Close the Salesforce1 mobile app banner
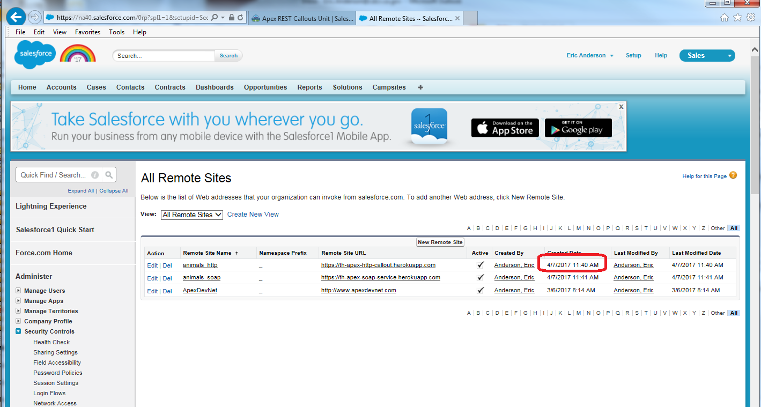Viewport: 761px width, 407px height. coord(621,107)
